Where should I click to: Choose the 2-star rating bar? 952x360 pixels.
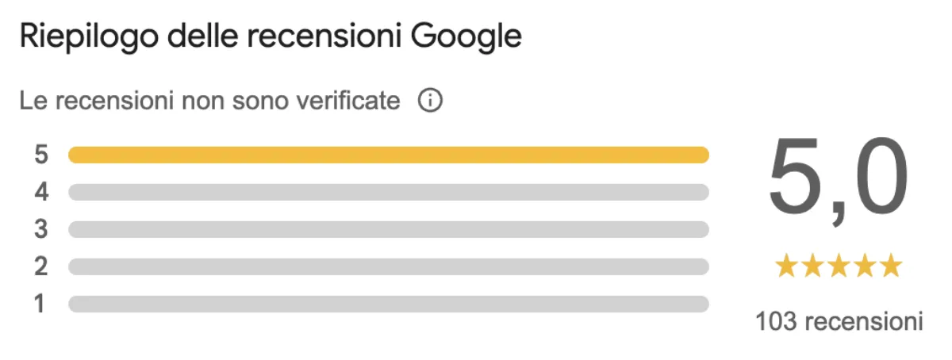tap(389, 266)
